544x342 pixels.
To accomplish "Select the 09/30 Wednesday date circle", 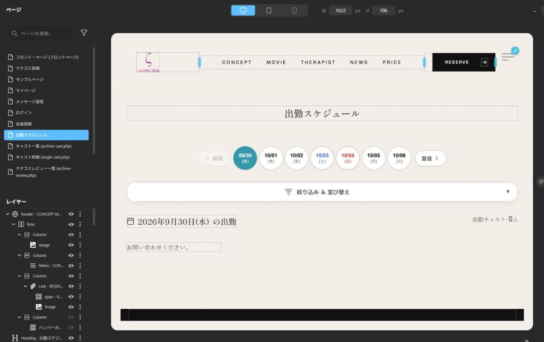I will click(x=245, y=158).
